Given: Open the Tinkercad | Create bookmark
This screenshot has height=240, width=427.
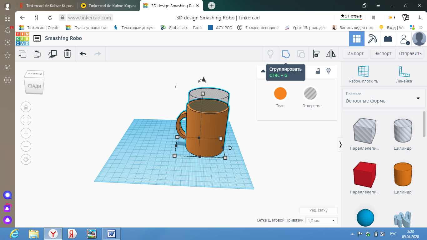Looking at the screenshot, I should pyautogui.click(x=40, y=27).
